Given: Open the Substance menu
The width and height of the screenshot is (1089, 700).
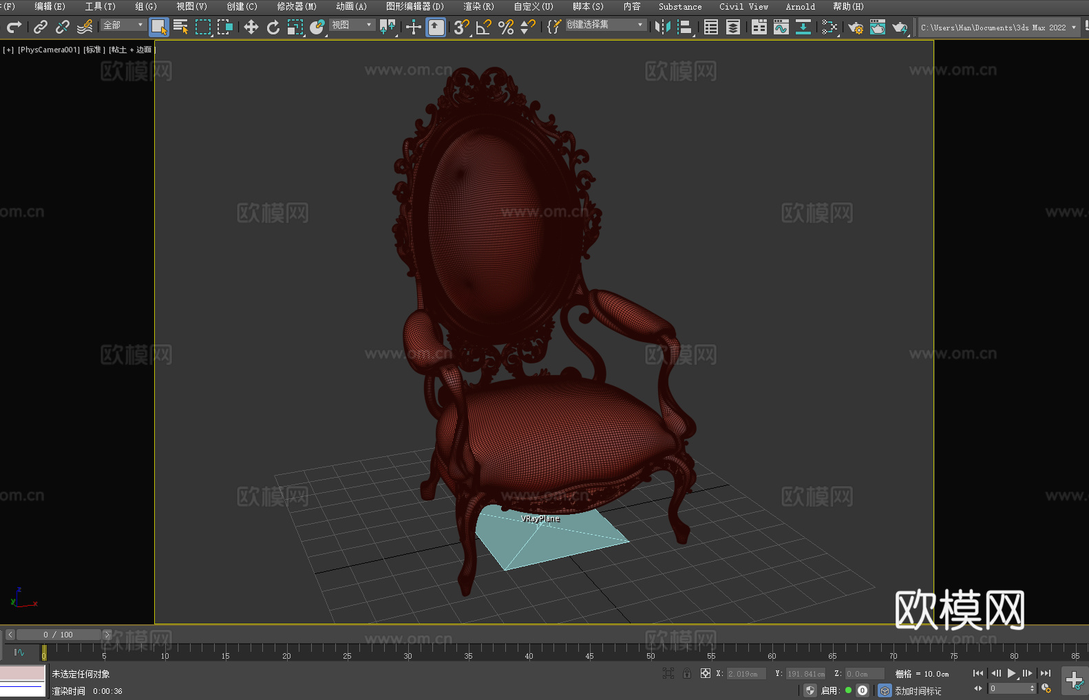Looking at the screenshot, I should [x=680, y=6].
